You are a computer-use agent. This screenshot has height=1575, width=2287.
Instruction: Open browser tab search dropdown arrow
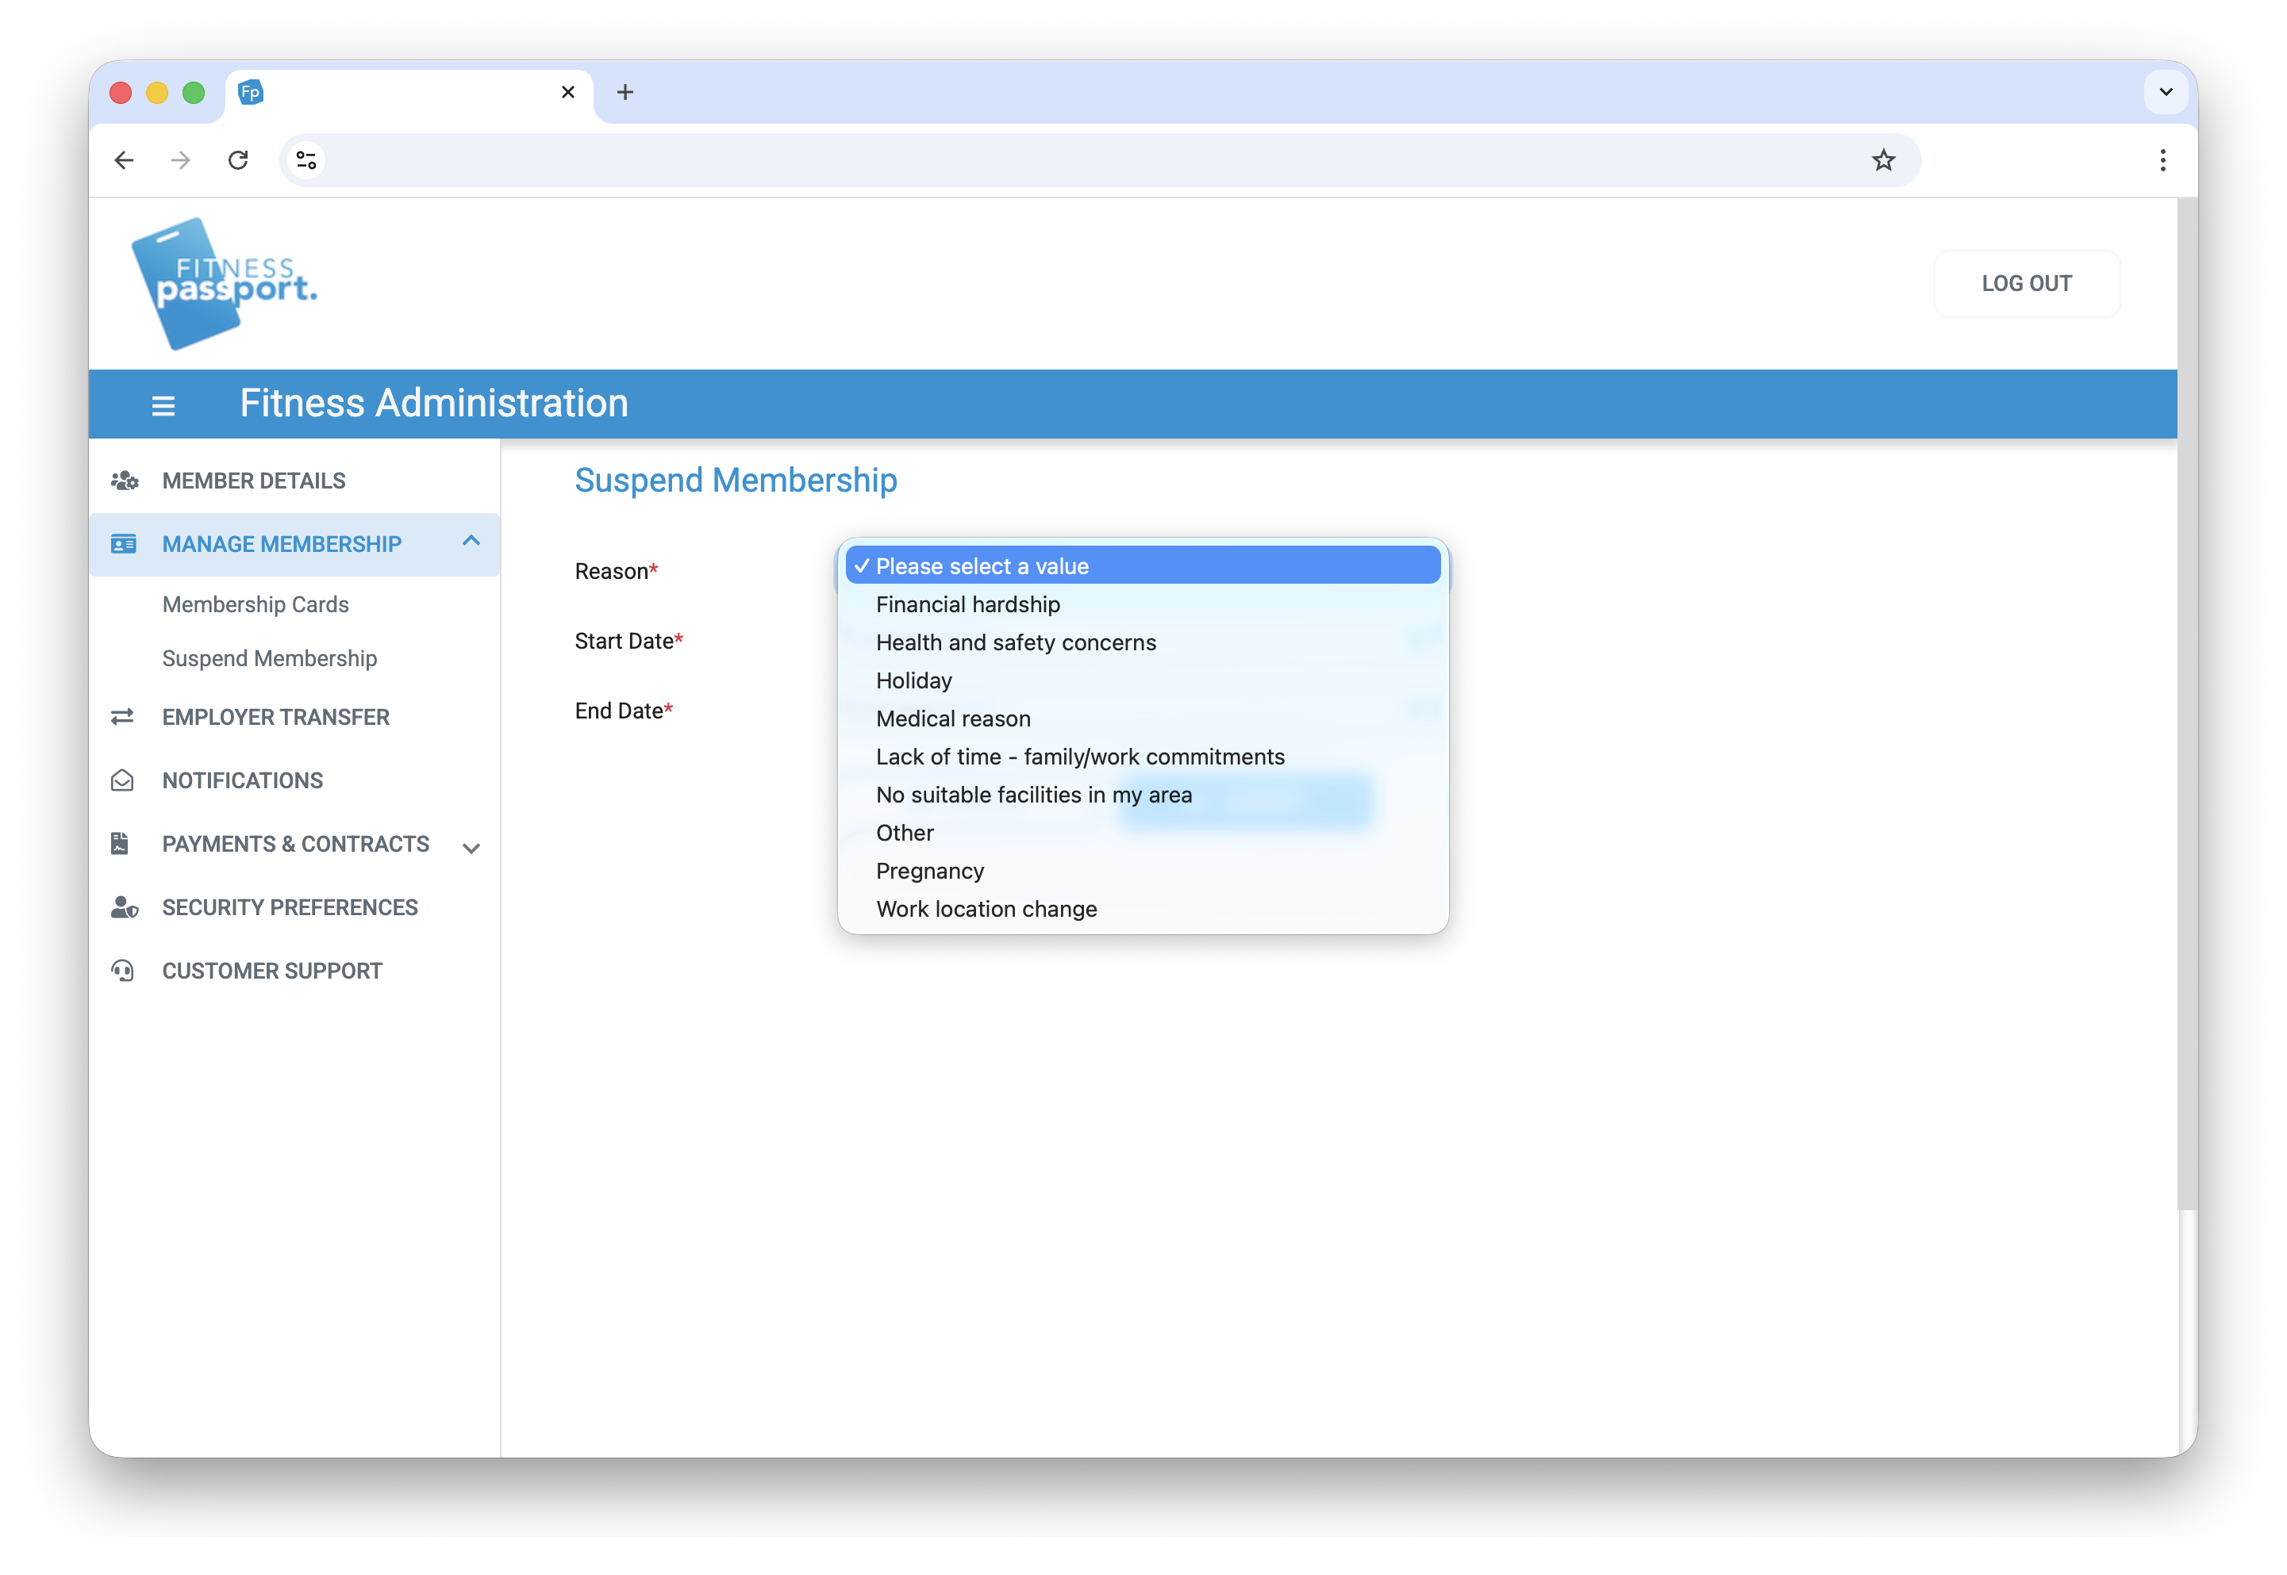click(x=2165, y=92)
